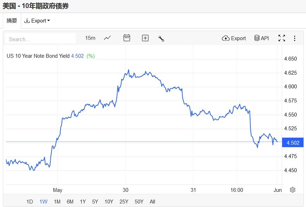Click the cloud Export button in chart toolbar
The image size is (306, 207).
[x=234, y=38]
